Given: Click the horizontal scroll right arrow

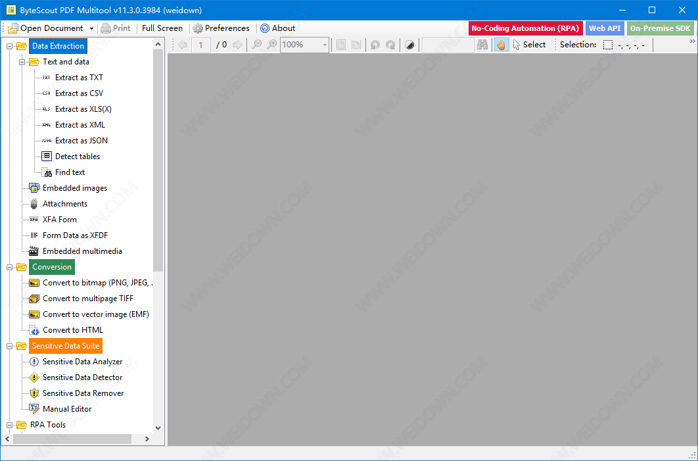Looking at the screenshot, I should tap(147, 439).
